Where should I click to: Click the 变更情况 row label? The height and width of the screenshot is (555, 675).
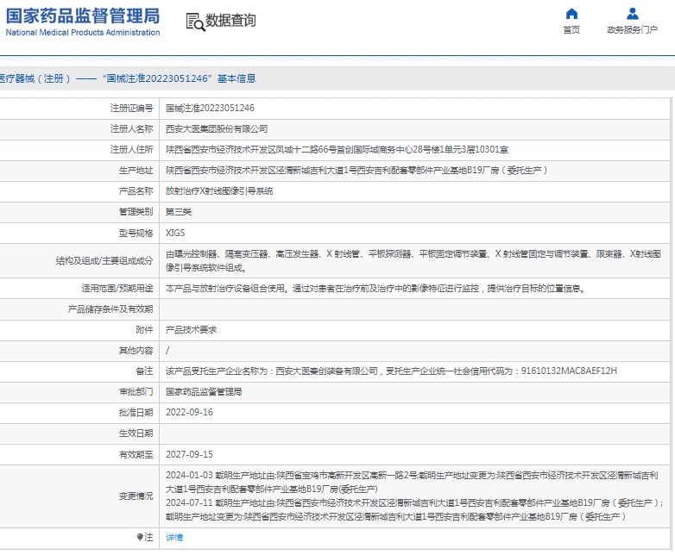(x=136, y=496)
